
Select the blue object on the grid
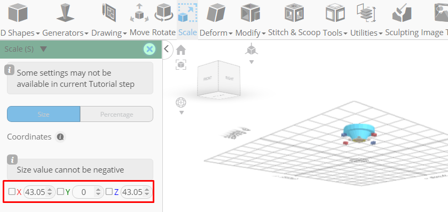coord(359,132)
